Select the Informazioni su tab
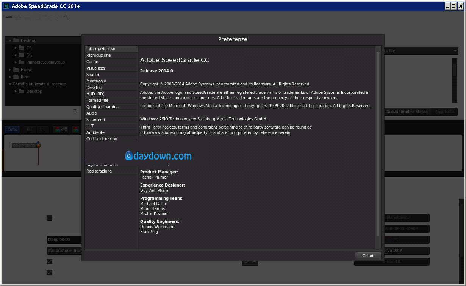The image size is (466, 286). coord(111,49)
